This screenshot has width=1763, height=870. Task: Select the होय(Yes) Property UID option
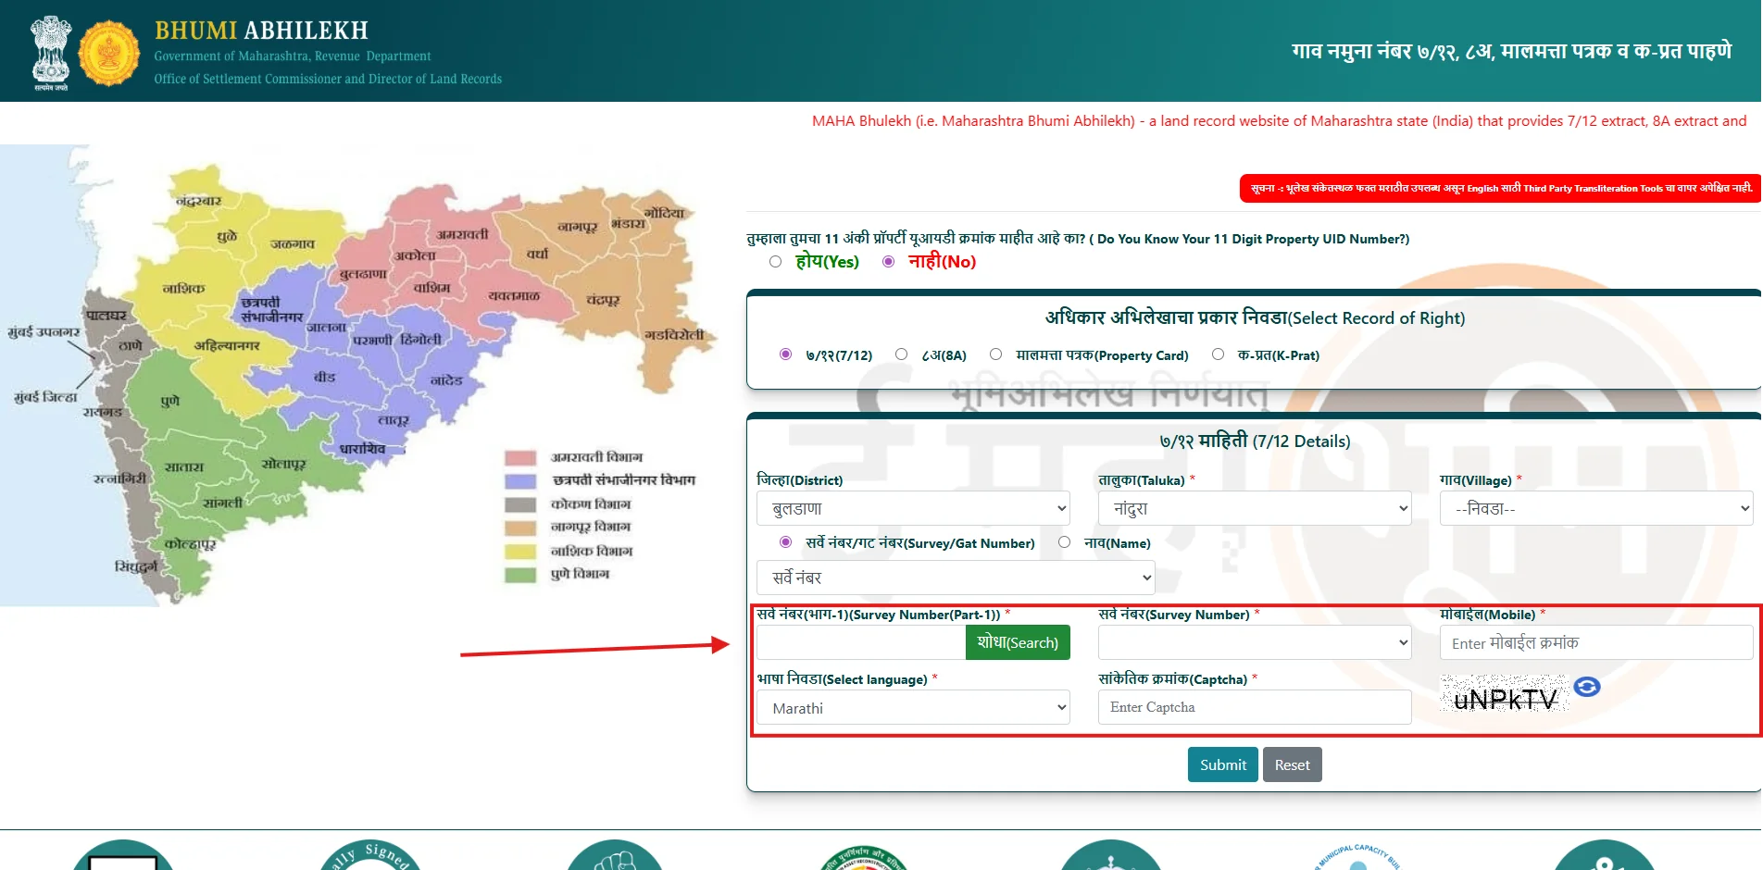[x=775, y=262]
